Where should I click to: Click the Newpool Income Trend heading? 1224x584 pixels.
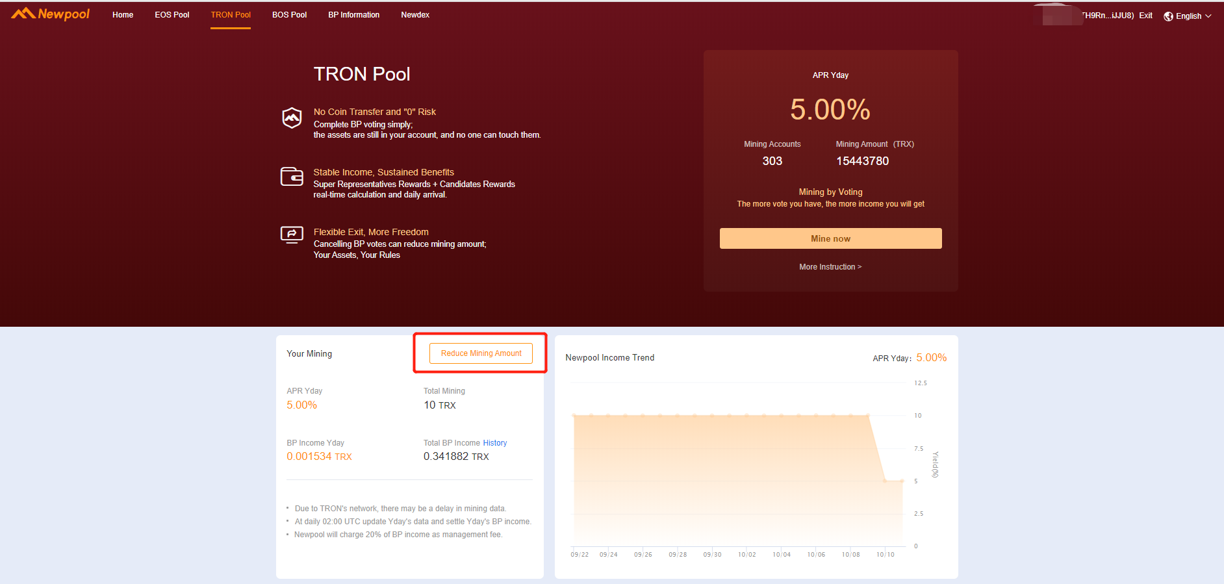pos(609,358)
